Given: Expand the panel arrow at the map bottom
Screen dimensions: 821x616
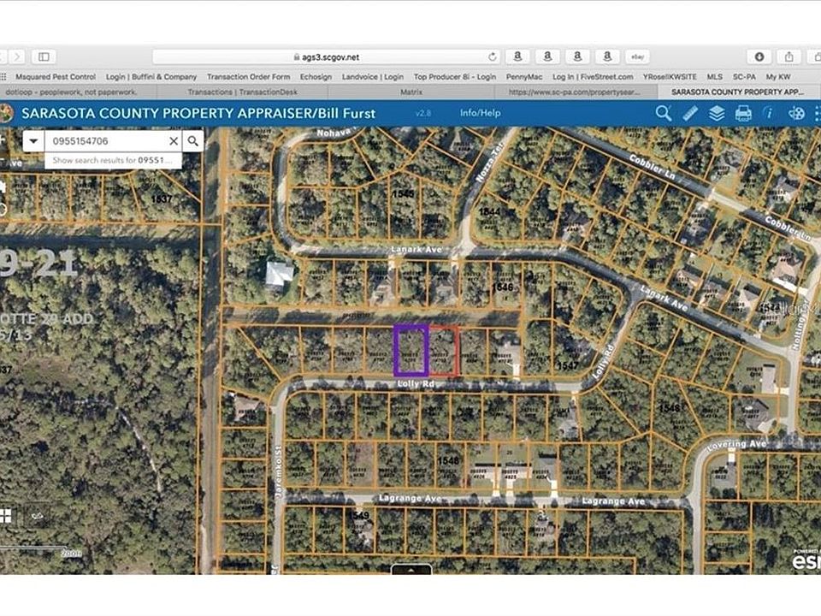Looking at the screenshot, I should (x=411, y=570).
